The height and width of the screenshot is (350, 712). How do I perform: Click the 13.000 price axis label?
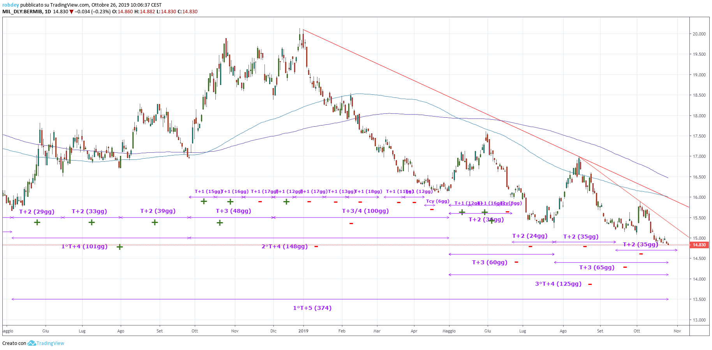[699, 320]
